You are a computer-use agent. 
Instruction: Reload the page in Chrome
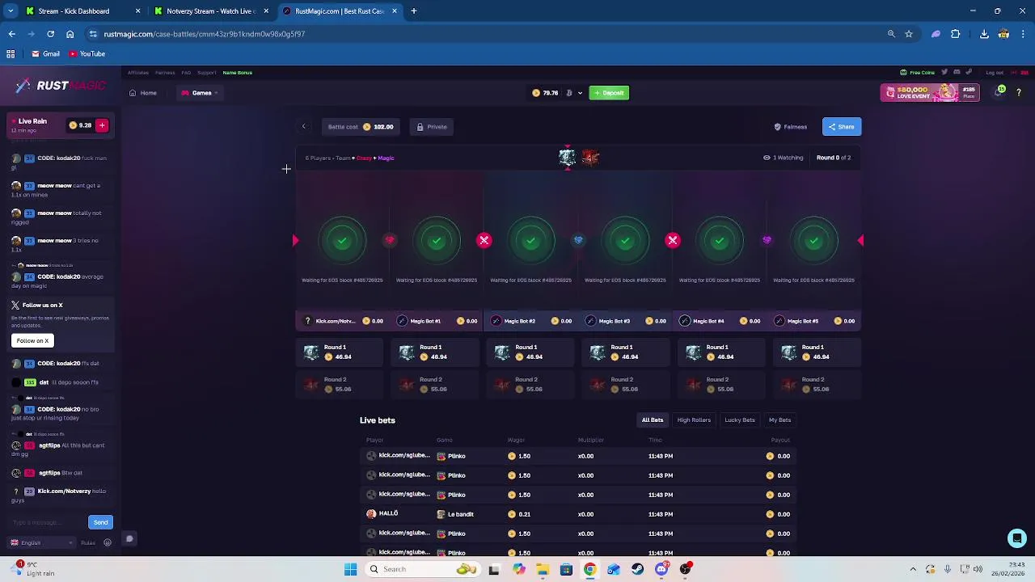pyautogui.click(x=50, y=34)
